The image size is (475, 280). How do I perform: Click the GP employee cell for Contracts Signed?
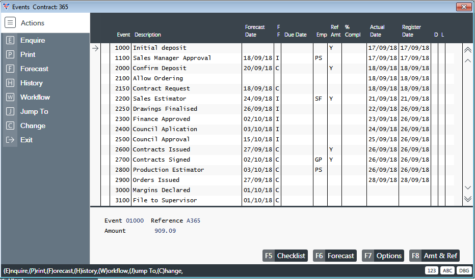pyautogui.click(x=319, y=160)
